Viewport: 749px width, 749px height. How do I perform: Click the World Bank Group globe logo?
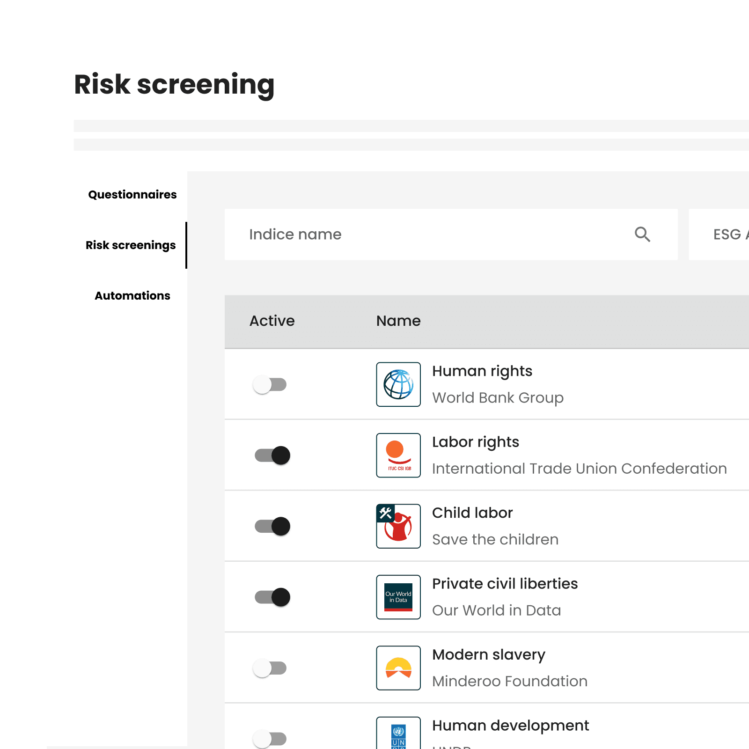(x=398, y=385)
